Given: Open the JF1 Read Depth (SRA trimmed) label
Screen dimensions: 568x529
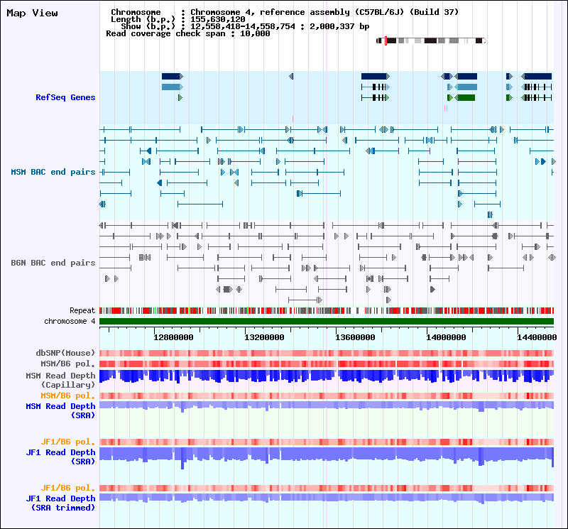Looking at the screenshot, I should coord(60,503).
